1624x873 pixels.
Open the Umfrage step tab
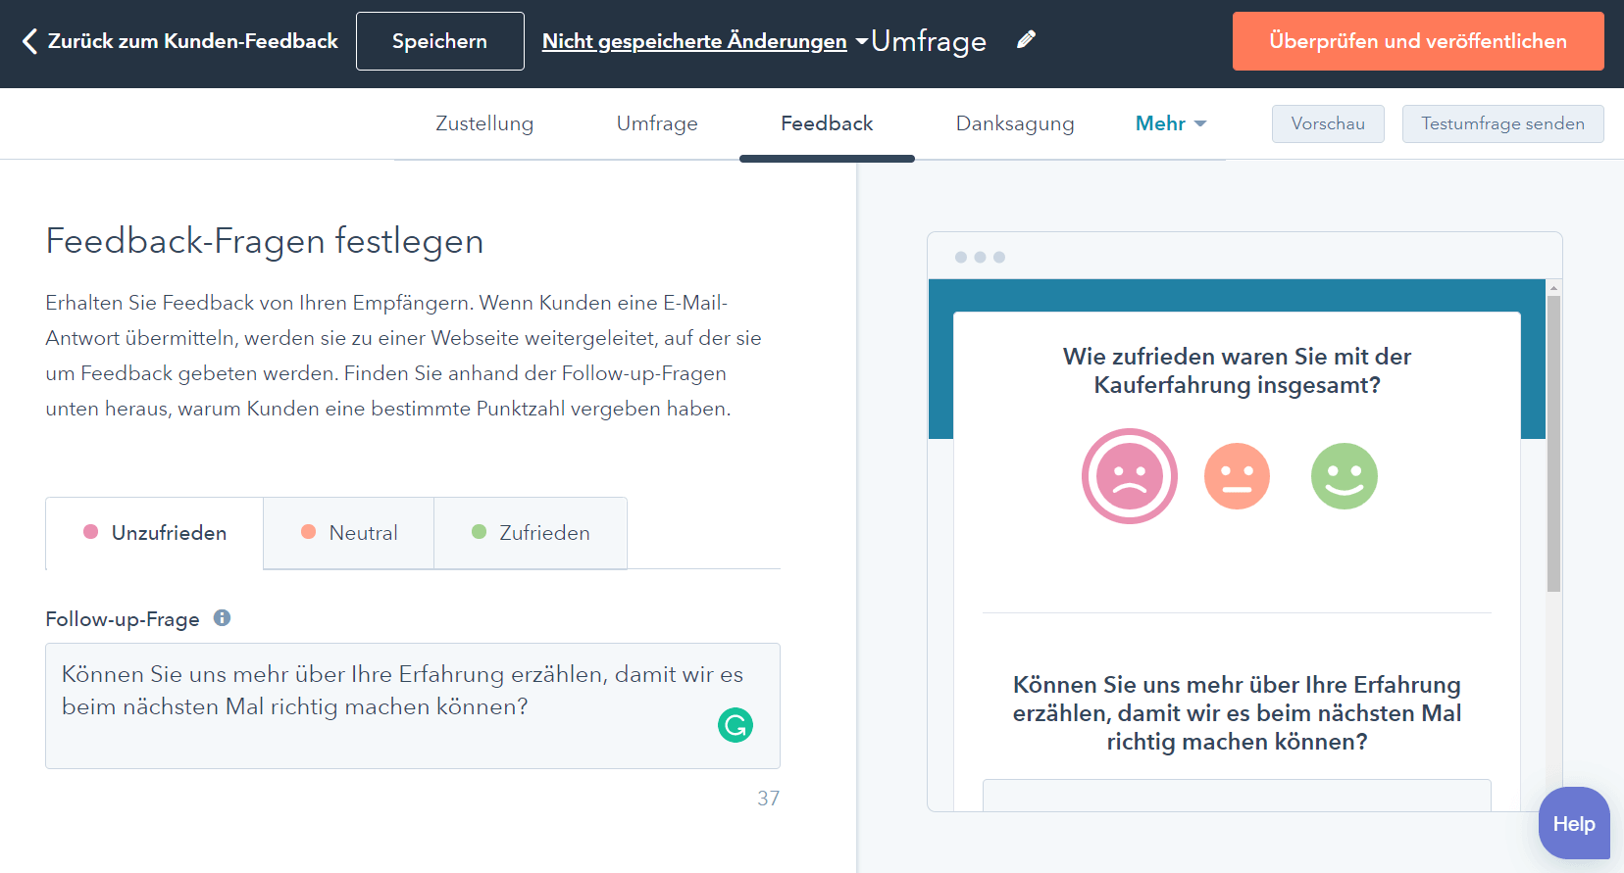(657, 123)
